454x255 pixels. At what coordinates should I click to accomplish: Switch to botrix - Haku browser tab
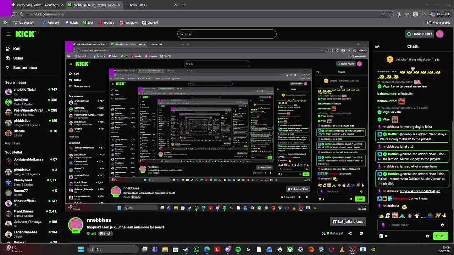click(151, 5)
